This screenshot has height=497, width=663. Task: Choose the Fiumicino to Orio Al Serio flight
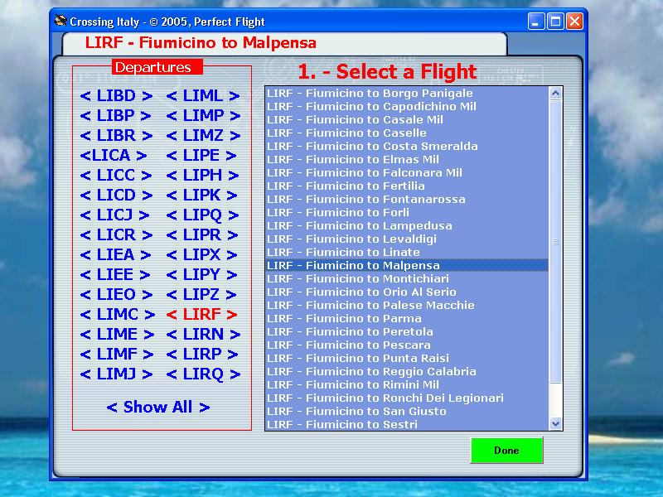pos(407,292)
